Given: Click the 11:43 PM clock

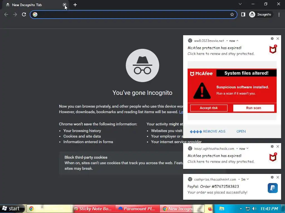Looking at the screenshot, I should click(x=269, y=209).
